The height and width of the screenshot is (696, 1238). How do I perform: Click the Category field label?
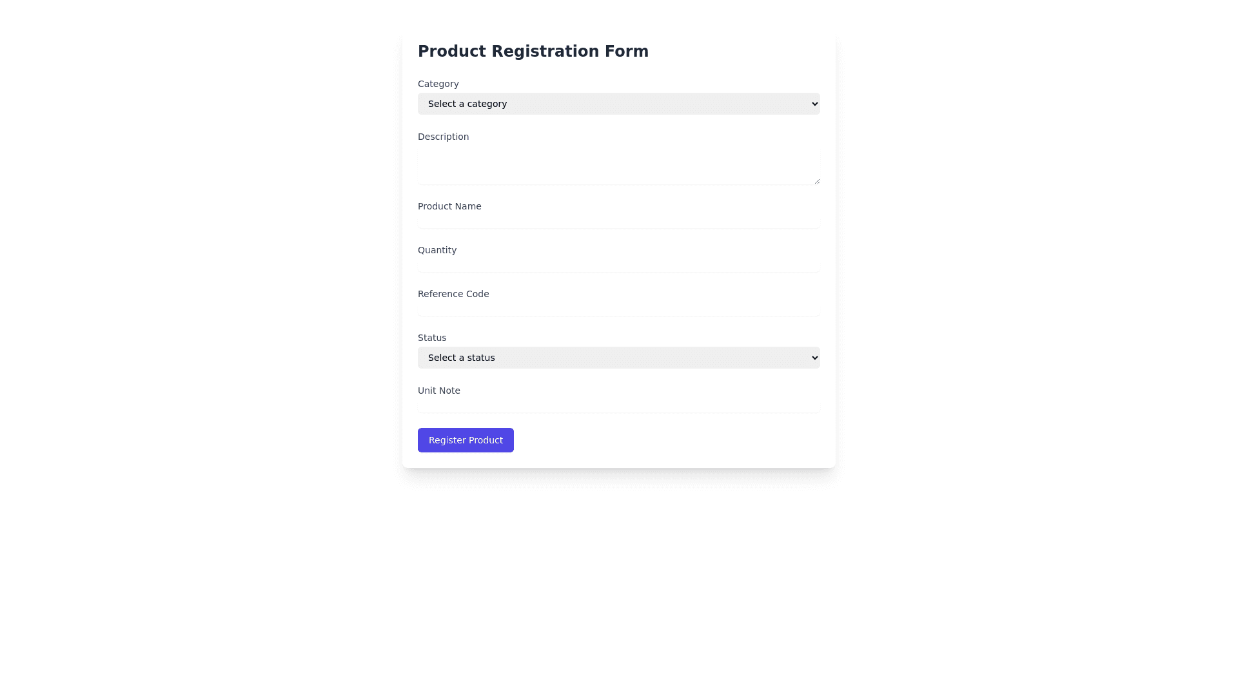click(438, 84)
